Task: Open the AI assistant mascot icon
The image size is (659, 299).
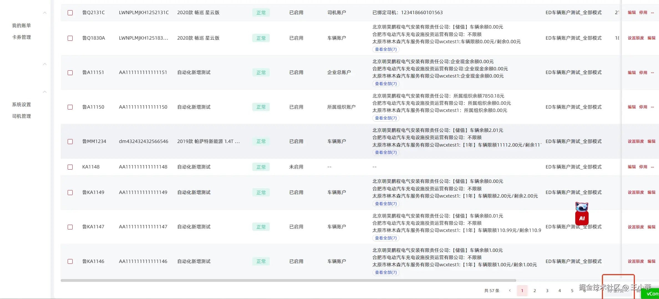Action: (x=582, y=213)
